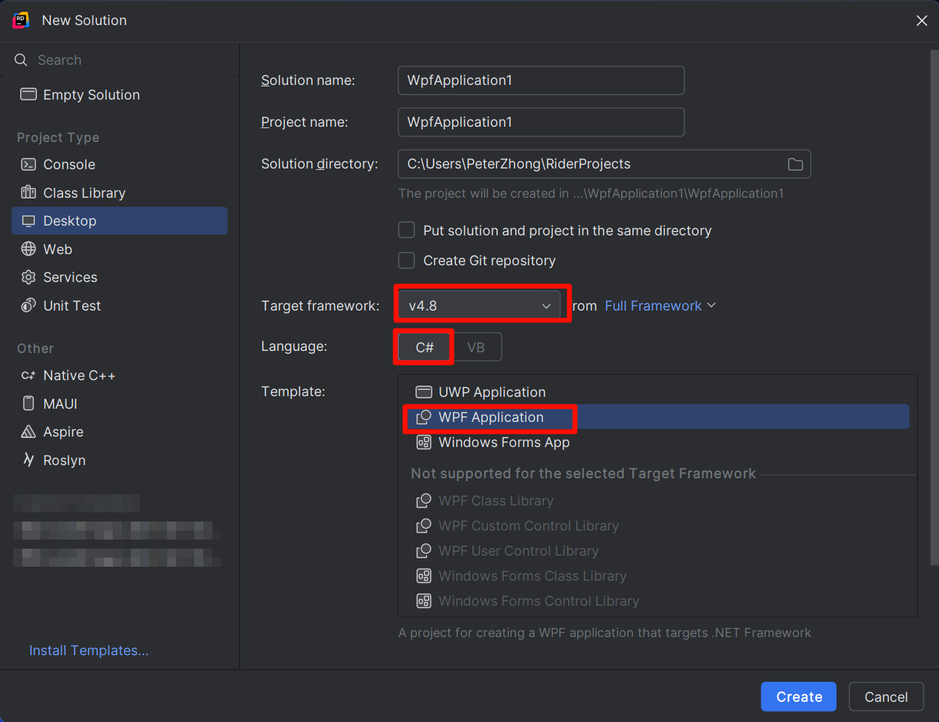This screenshot has width=939, height=722.
Task: Click the Aspire triangle icon
Action: click(x=29, y=432)
